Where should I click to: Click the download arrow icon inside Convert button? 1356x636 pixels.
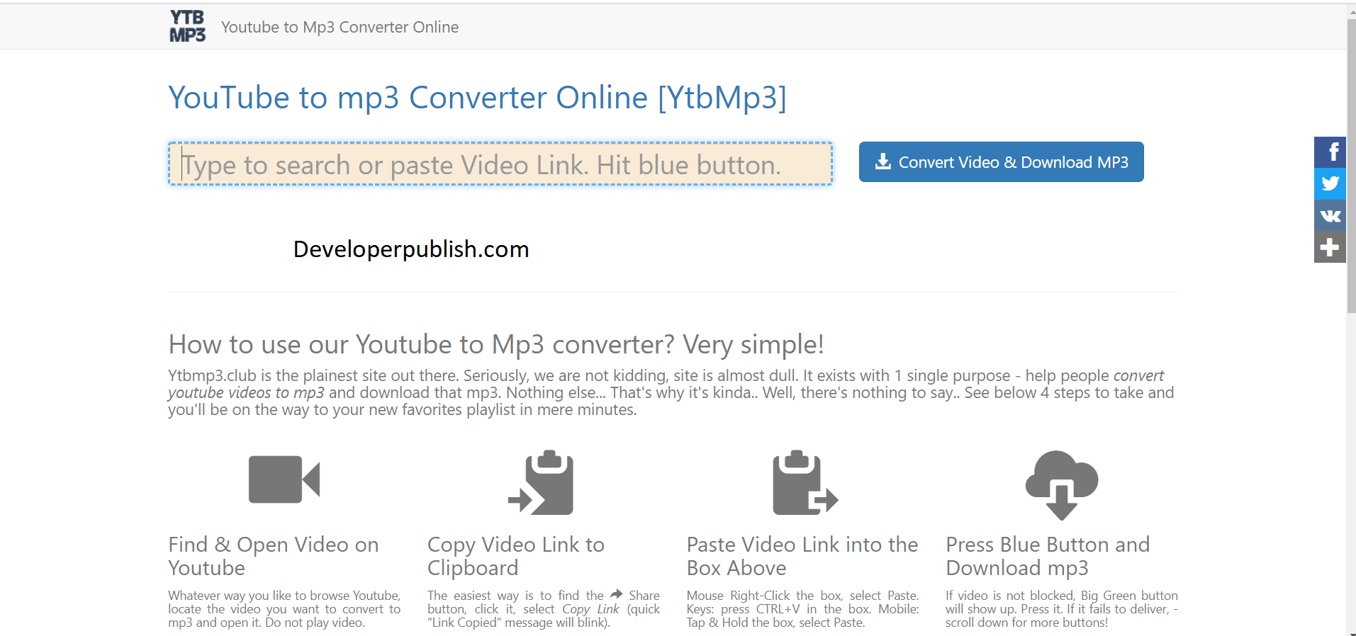click(883, 161)
